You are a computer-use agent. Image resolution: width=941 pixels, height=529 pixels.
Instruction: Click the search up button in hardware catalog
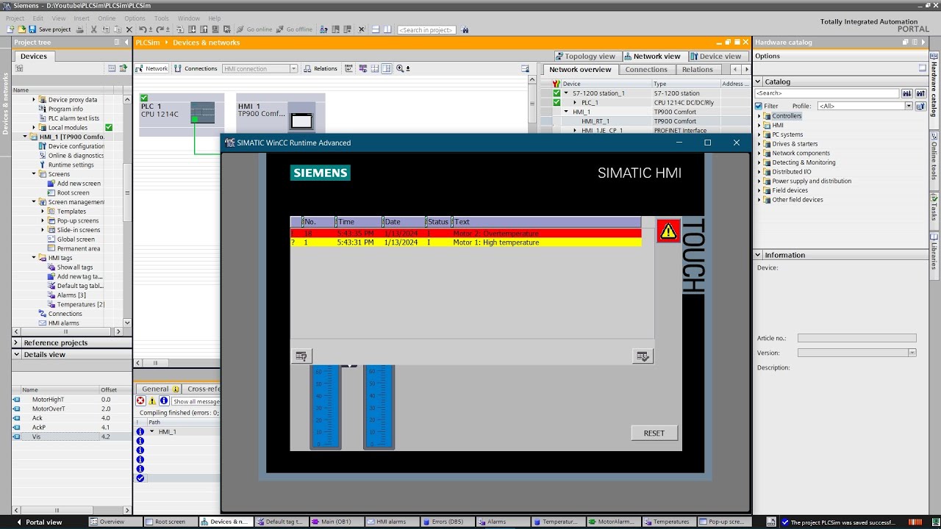(x=920, y=93)
